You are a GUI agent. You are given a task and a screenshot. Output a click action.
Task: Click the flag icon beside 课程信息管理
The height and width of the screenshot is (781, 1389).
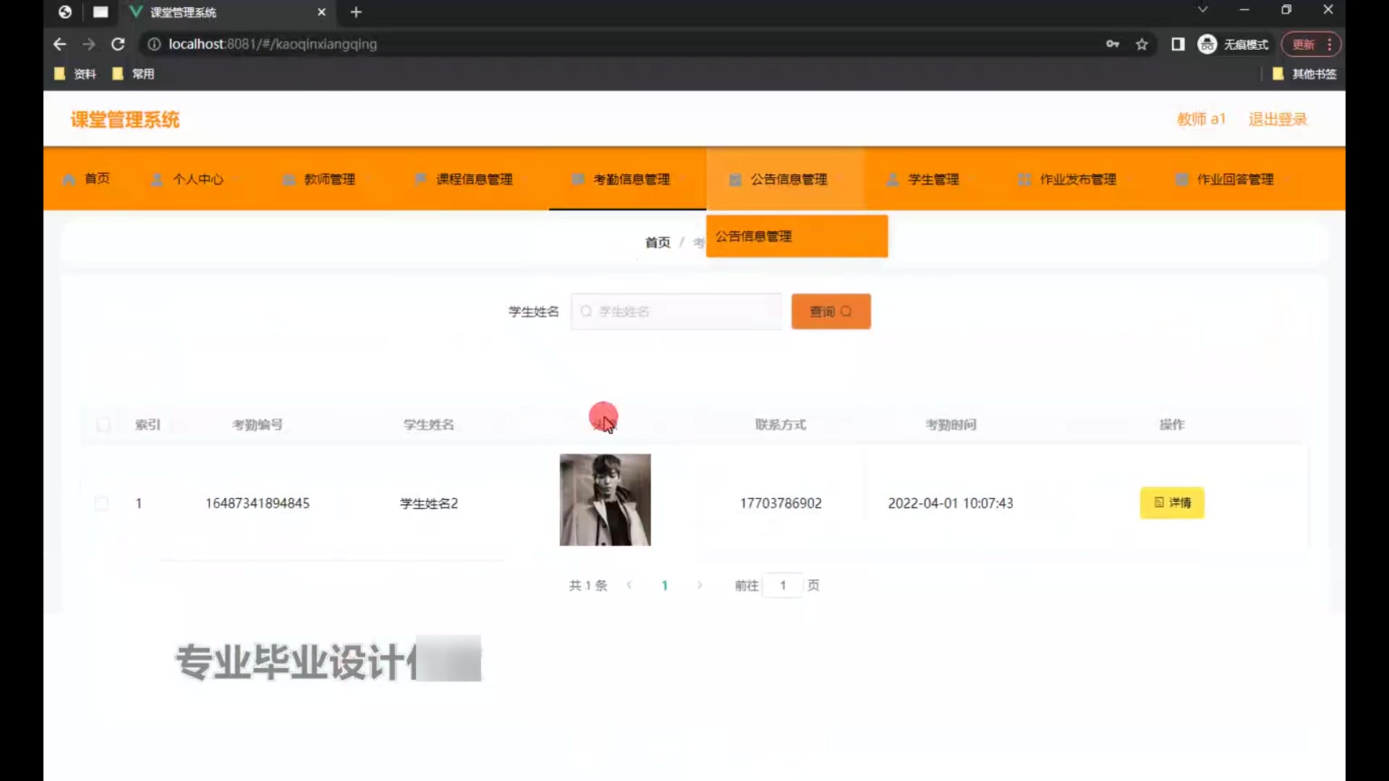click(420, 179)
